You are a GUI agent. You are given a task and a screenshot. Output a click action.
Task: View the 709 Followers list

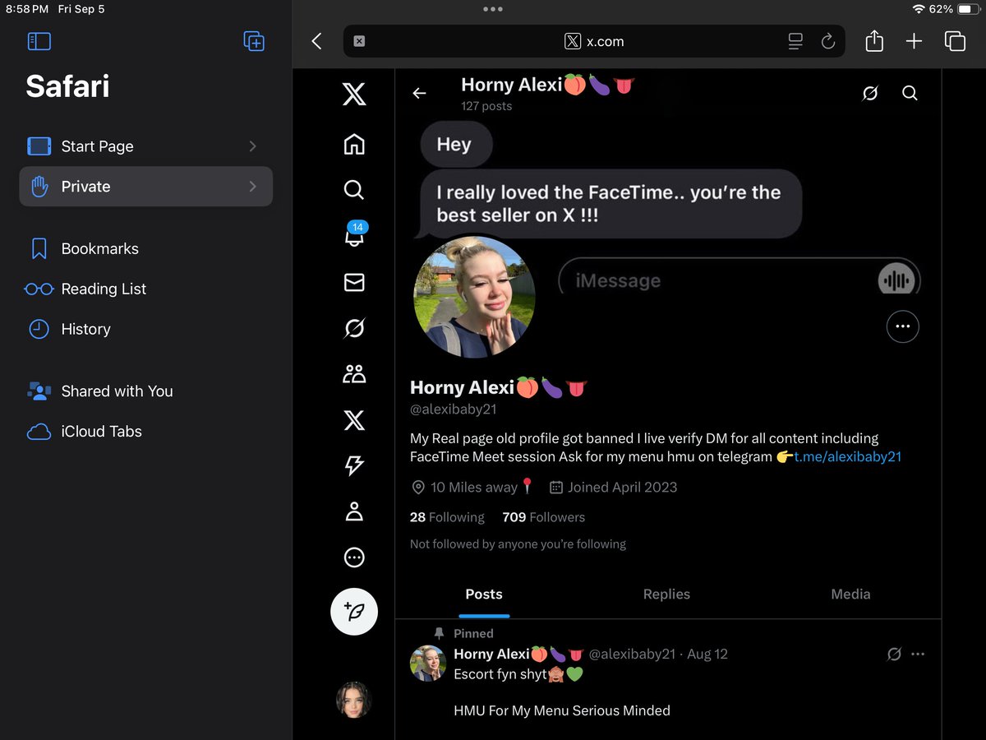point(544,517)
